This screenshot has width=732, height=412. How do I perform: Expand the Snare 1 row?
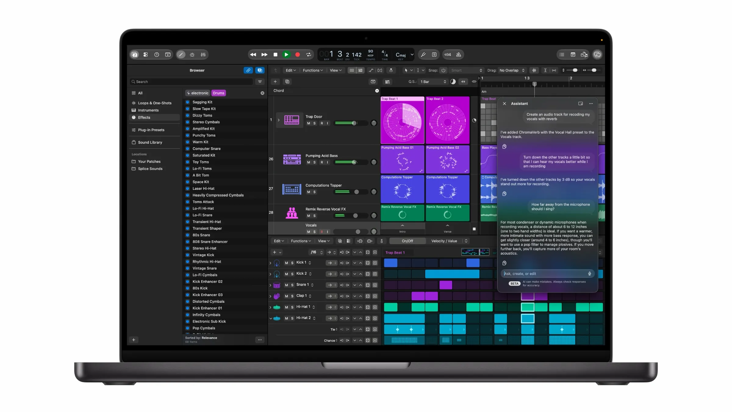270,285
